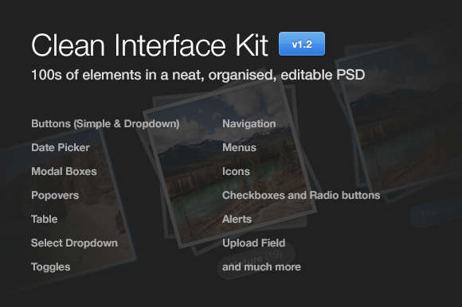Click the subtitle about editable PSD
462x307 pixels.
point(198,75)
